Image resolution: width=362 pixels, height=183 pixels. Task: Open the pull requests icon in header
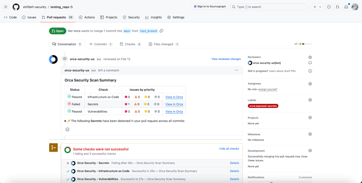[x=337, y=7]
